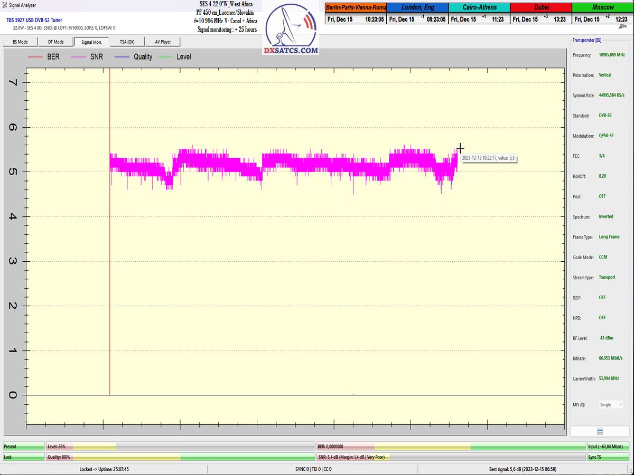The height and width of the screenshot is (475, 634).
Task: Open the MIS Single dropdown
Action: pos(611,405)
